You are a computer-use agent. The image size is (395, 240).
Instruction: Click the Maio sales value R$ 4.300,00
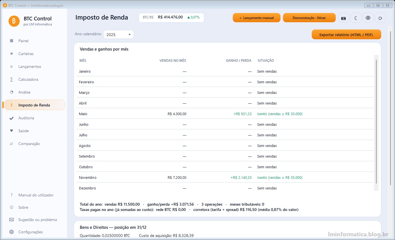pos(177,114)
